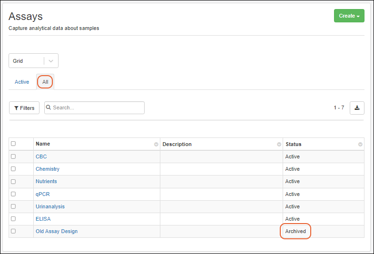
Task: Toggle the qPCR row checkbox
Action: 13,194
